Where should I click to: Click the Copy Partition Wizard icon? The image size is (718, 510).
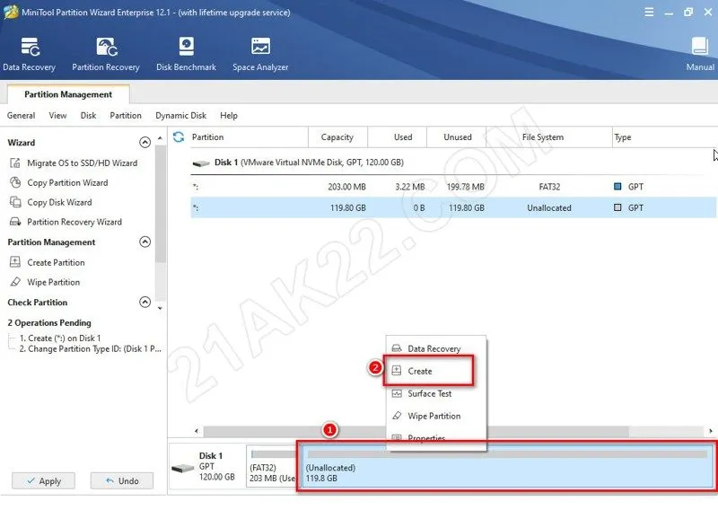(x=15, y=183)
